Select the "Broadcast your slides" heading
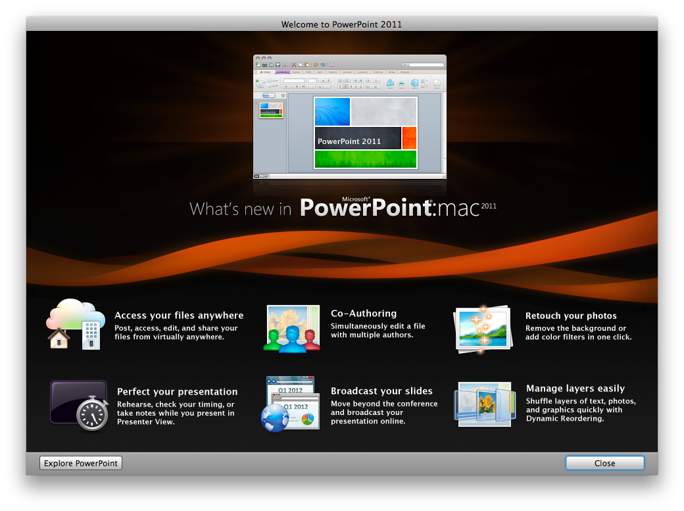The width and height of the screenshot is (684, 511). coord(381,391)
